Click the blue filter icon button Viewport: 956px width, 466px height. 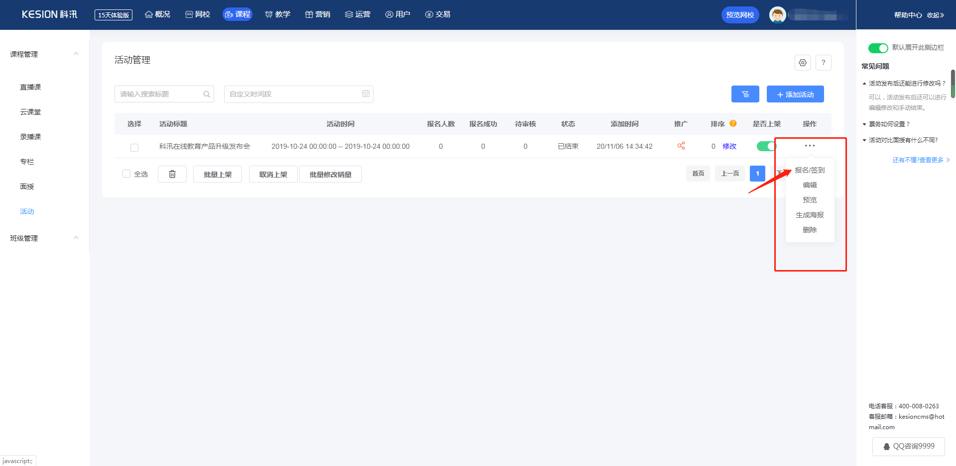pyautogui.click(x=745, y=94)
